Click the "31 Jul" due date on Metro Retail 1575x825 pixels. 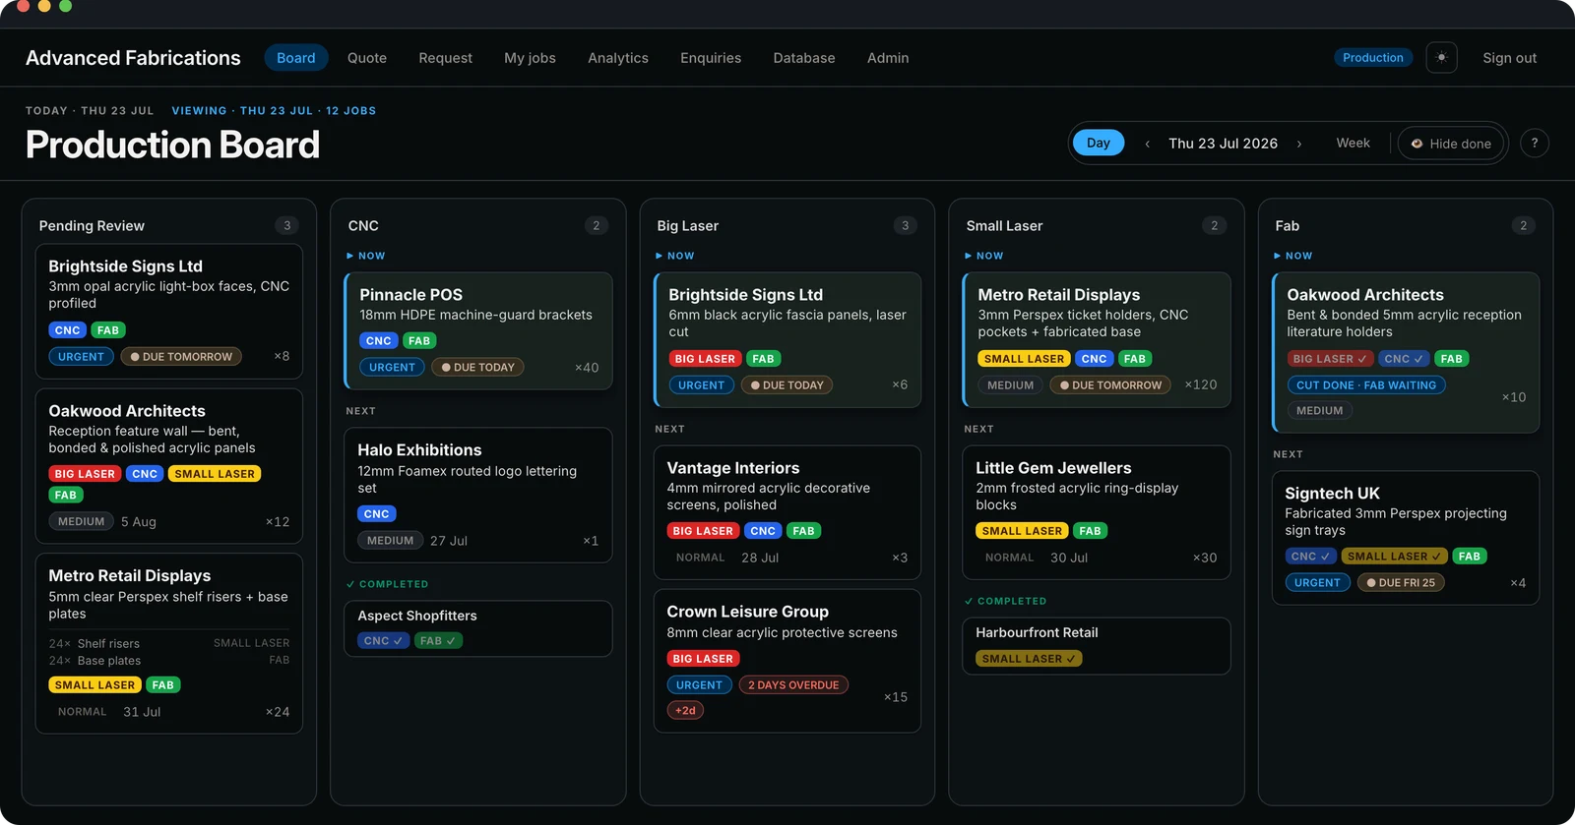tap(142, 712)
